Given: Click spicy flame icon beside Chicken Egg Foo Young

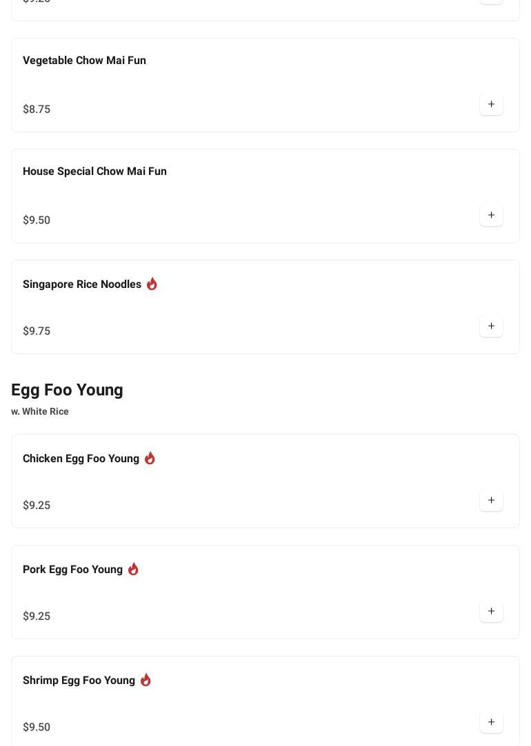Looking at the screenshot, I should click(150, 458).
